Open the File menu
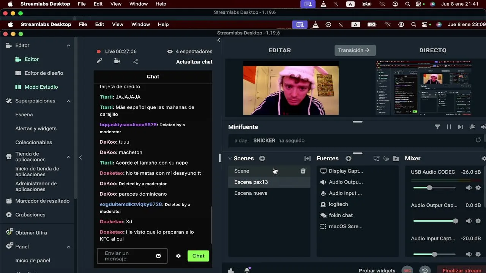Viewport: 486px width, 273px height. [x=83, y=24]
